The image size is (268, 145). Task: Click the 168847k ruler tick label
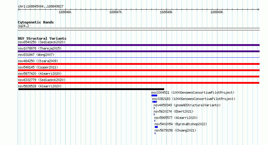click(x=116, y=12)
